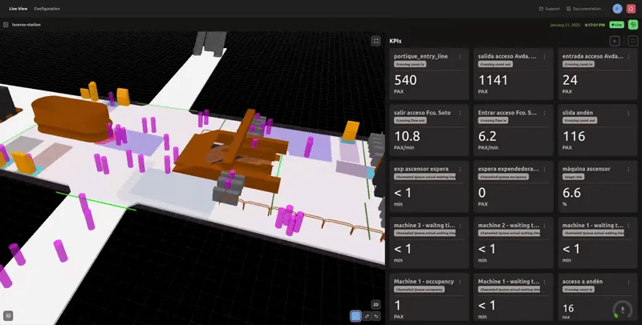Expand the 3D viewport to fullscreen

(x=376, y=41)
